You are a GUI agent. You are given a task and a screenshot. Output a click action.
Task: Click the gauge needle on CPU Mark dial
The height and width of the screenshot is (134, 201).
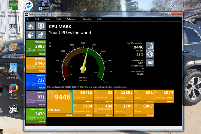[x=85, y=61]
